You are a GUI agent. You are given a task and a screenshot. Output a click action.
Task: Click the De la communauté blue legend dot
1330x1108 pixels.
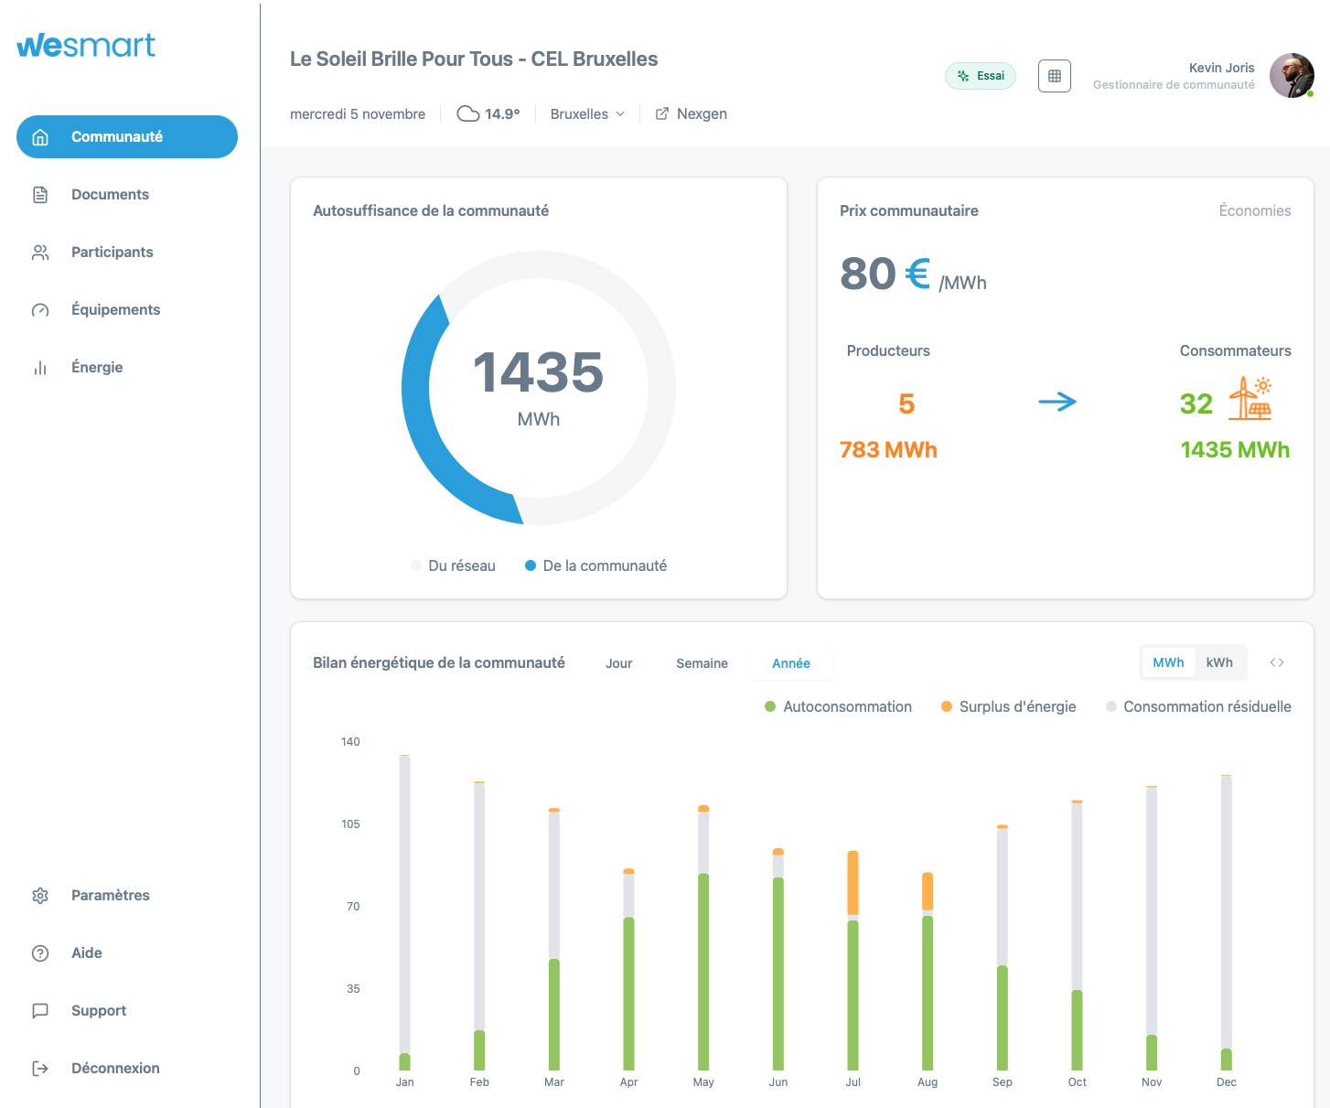point(531,565)
